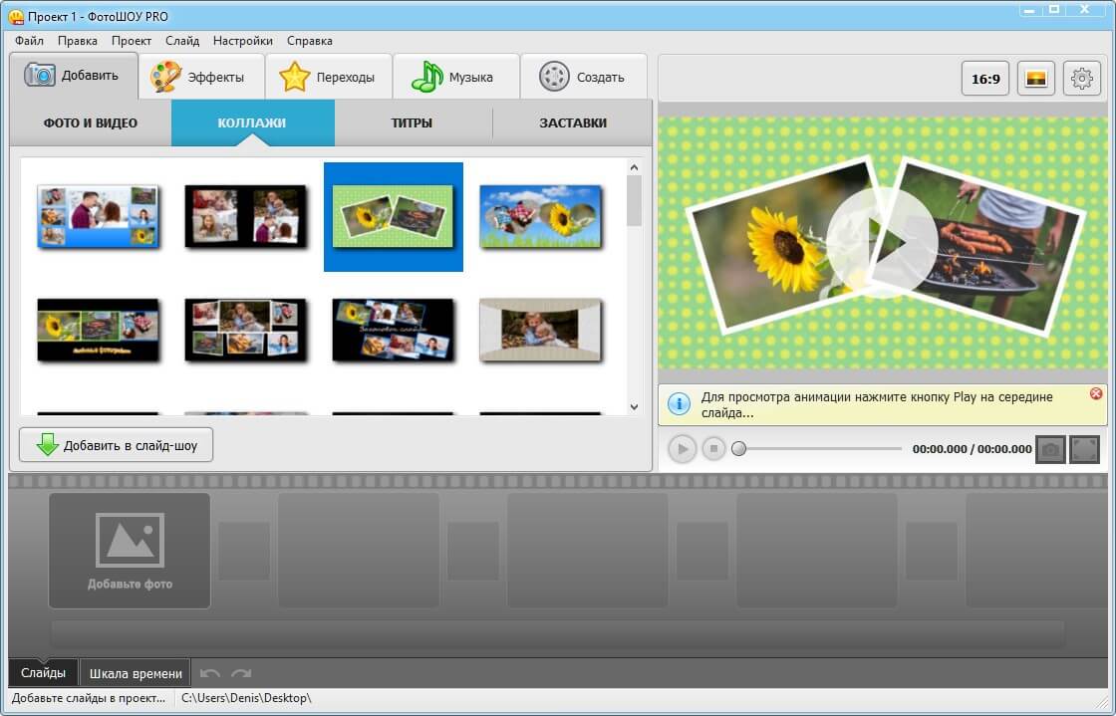1116x716 pixels.
Task: Open the 16:9 aspect ratio selector
Action: (x=985, y=79)
